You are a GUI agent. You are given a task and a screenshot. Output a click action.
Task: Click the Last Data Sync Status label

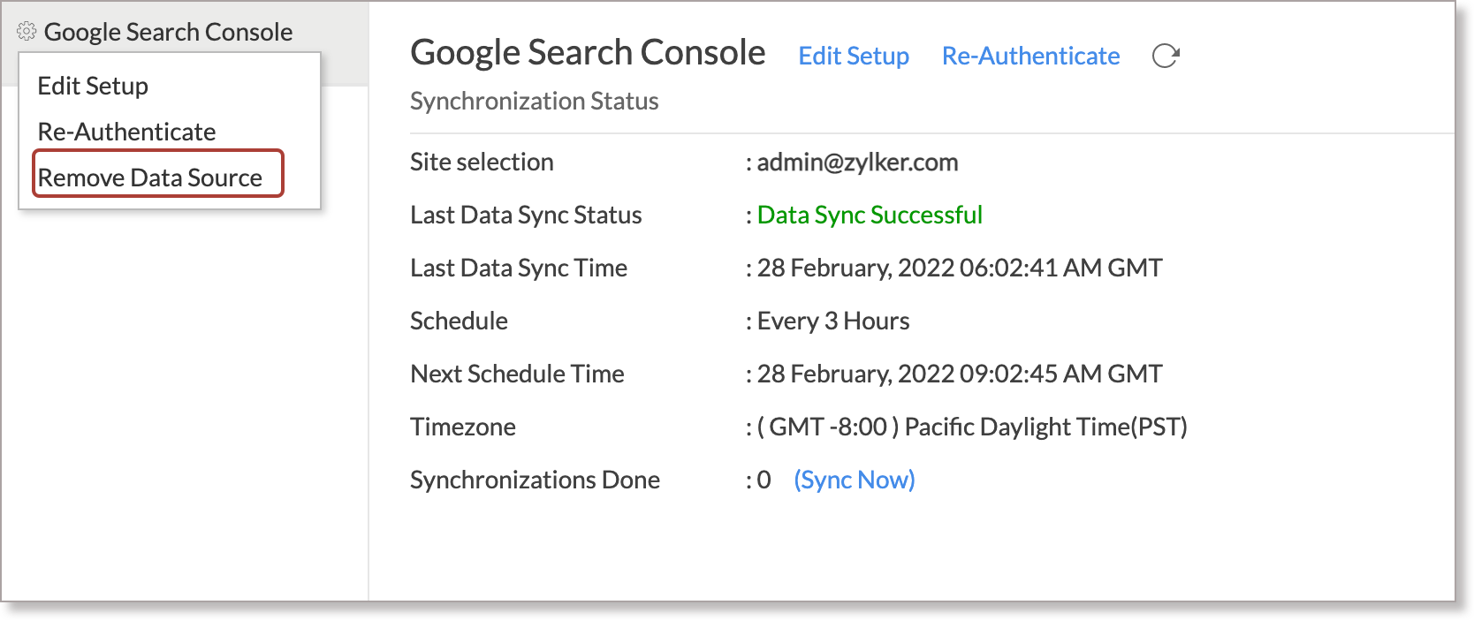click(x=526, y=215)
